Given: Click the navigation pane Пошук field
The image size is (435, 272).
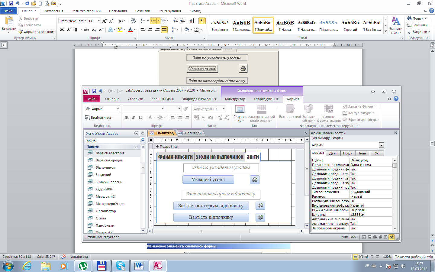Looking at the screenshot, I should click(112, 140).
